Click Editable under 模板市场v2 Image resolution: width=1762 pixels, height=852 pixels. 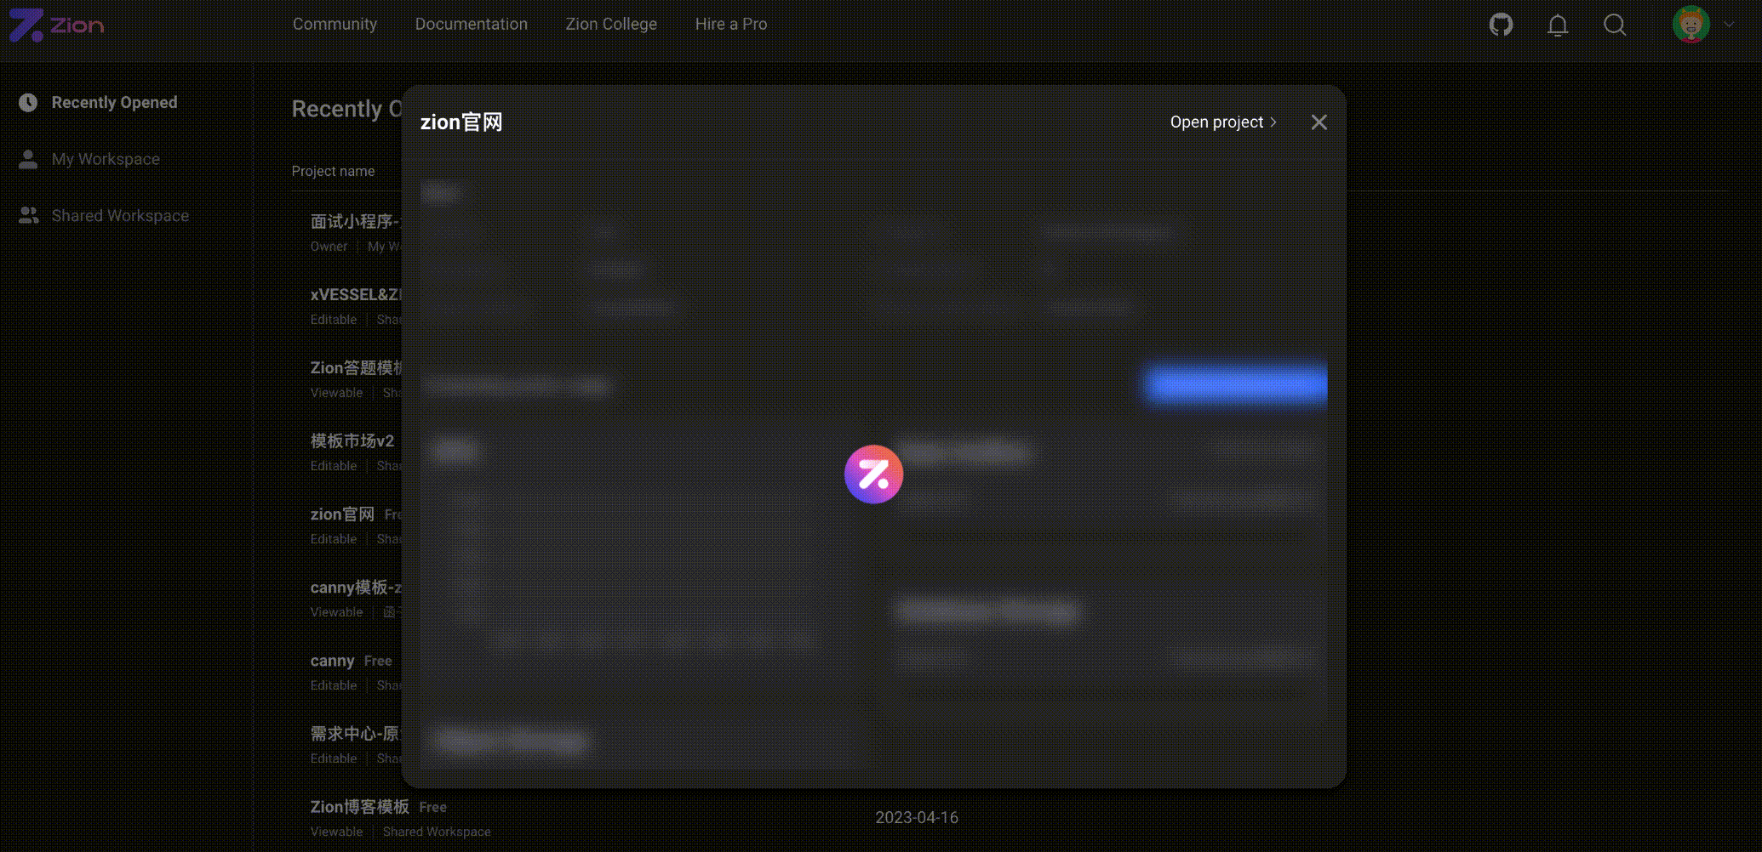coord(334,466)
